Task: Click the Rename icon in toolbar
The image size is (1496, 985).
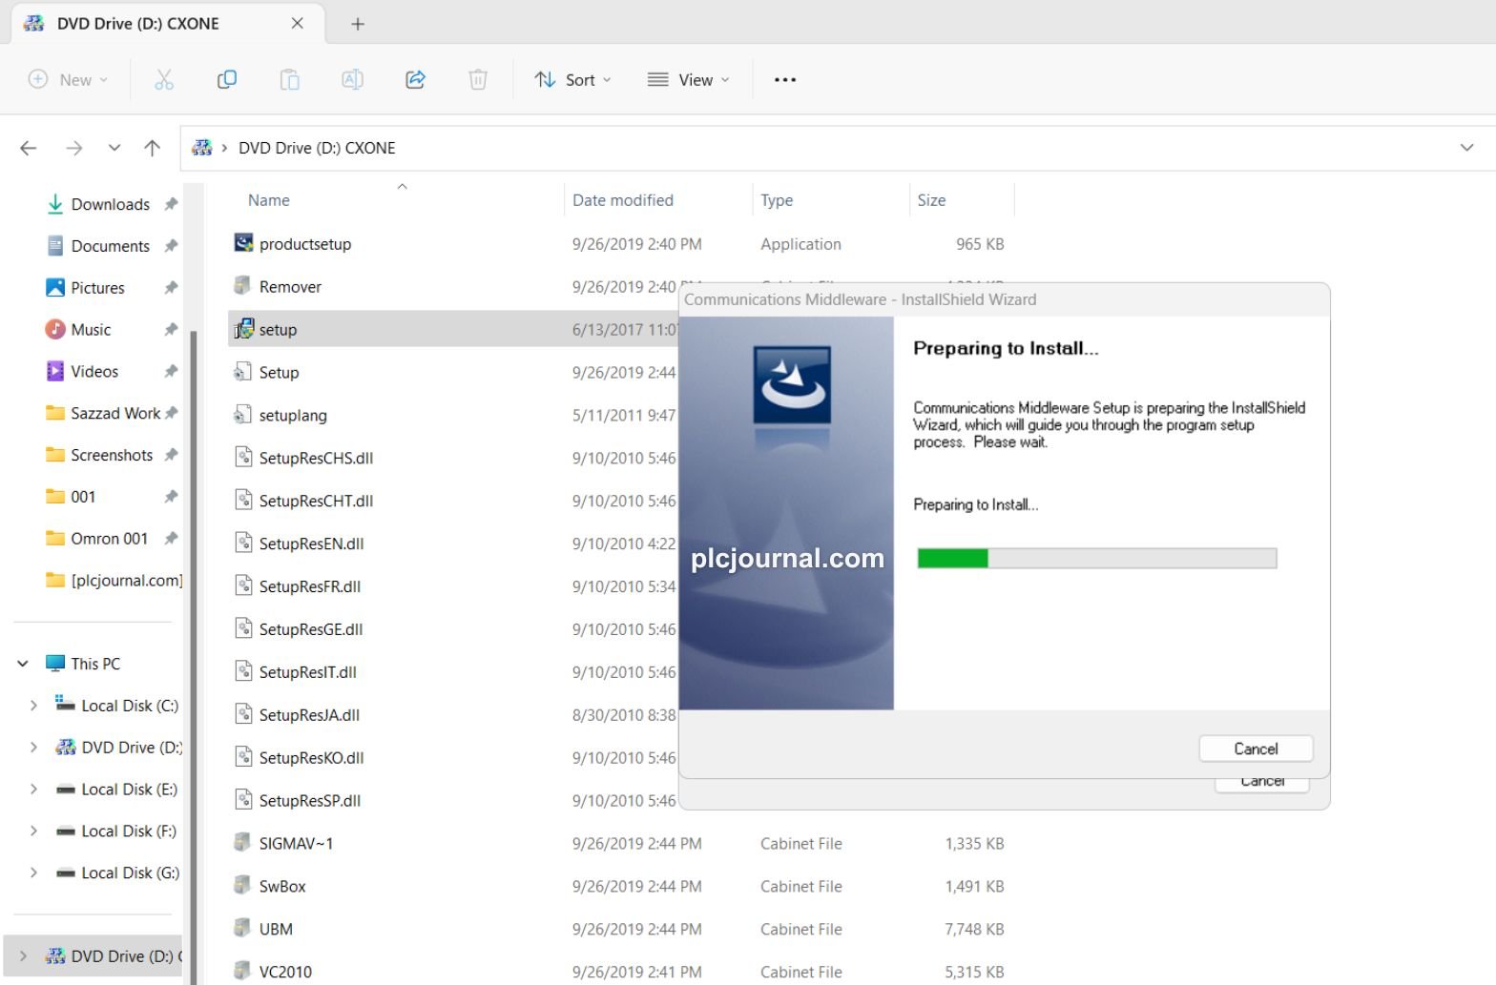Action: click(352, 80)
